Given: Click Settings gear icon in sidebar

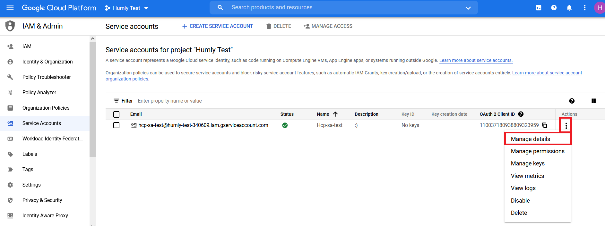Looking at the screenshot, I should 10,185.
